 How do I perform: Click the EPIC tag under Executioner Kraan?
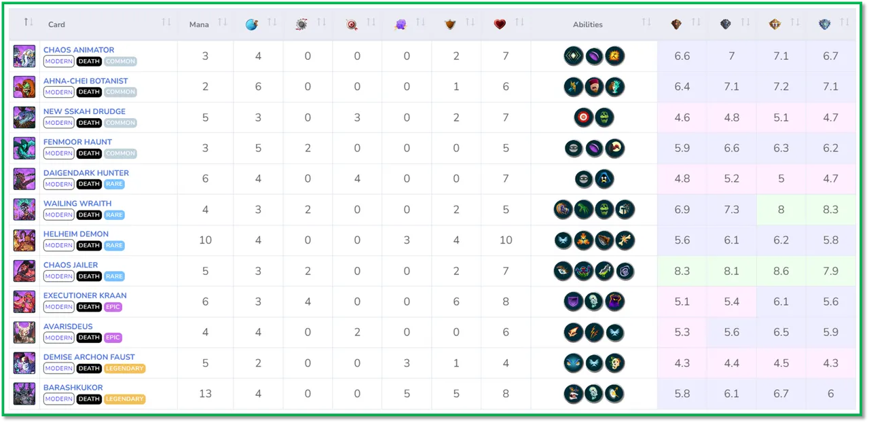point(113,307)
